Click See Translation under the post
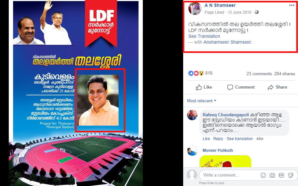This screenshot has height=186, width=298. 204,36
